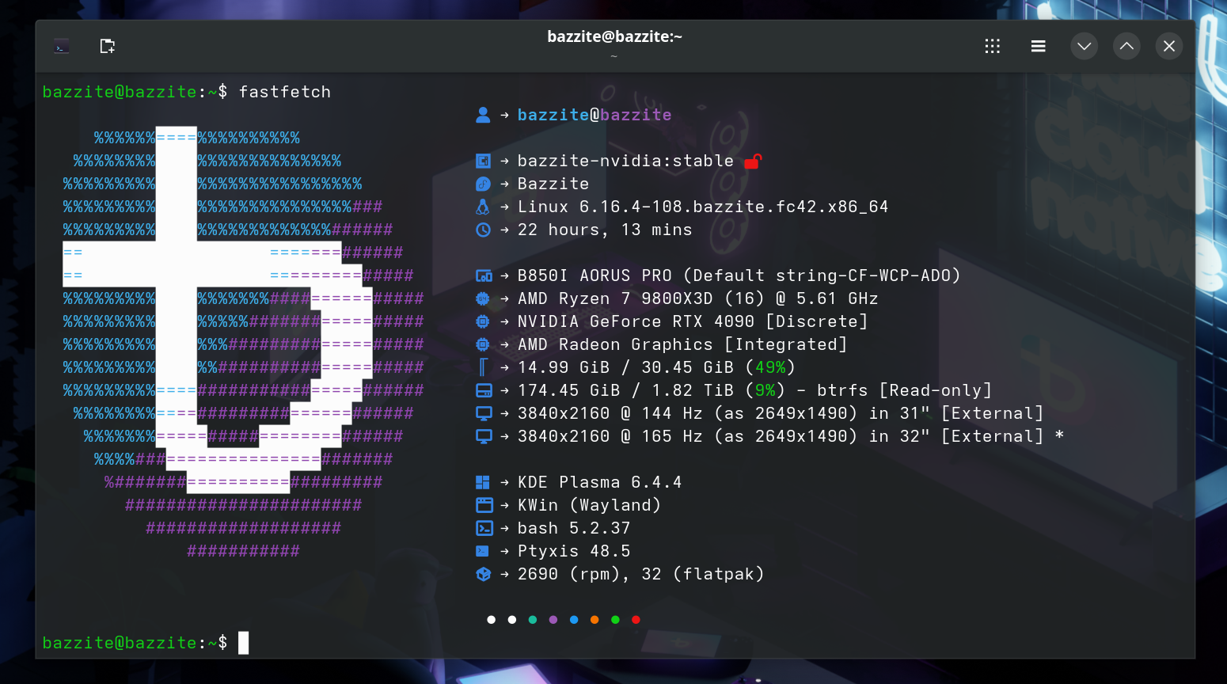Click the chip icon beside AMD Radeon Graphics
1227x684 pixels.
coord(483,344)
